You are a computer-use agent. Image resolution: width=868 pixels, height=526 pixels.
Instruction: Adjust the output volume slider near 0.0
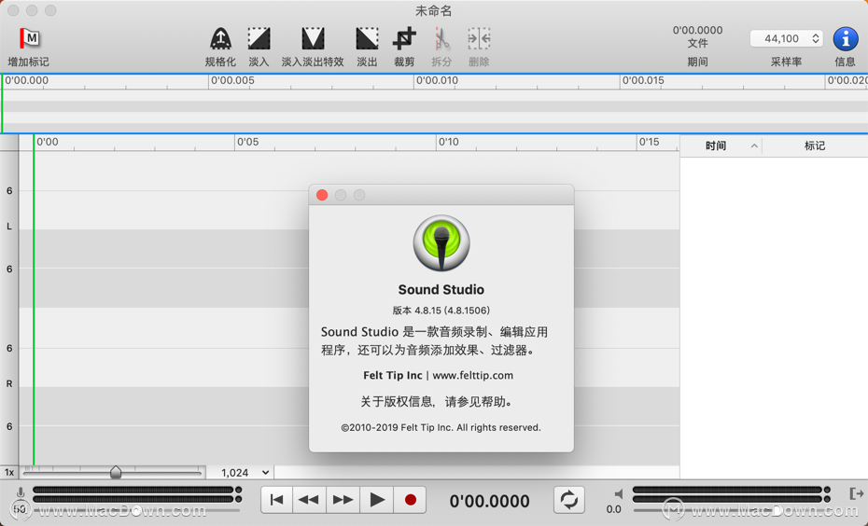[733, 509]
